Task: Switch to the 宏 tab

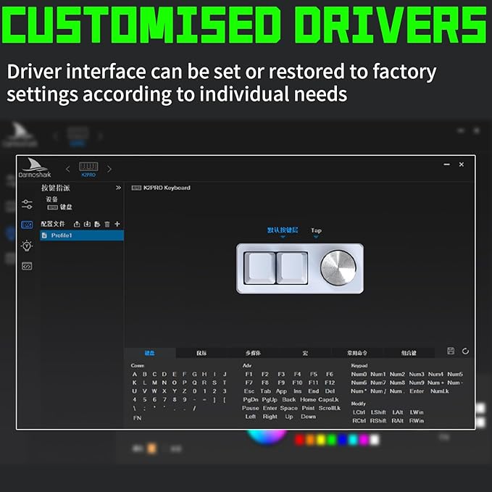Action: [305, 353]
